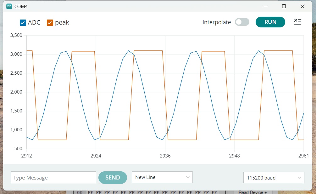This screenshot has width=322, height=194.
Task: Minimize the COM4 plotter window
Action: [265, 6]
